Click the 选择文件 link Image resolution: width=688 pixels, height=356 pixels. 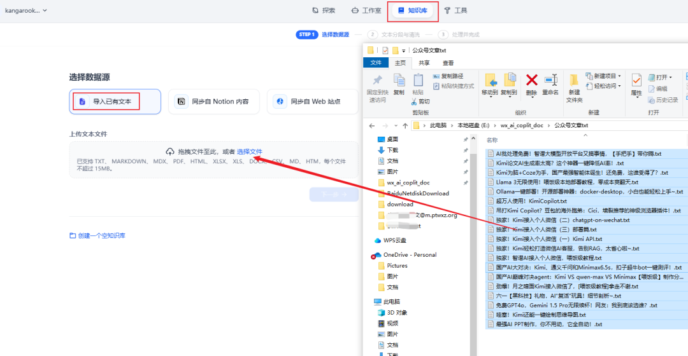point(249,151)
